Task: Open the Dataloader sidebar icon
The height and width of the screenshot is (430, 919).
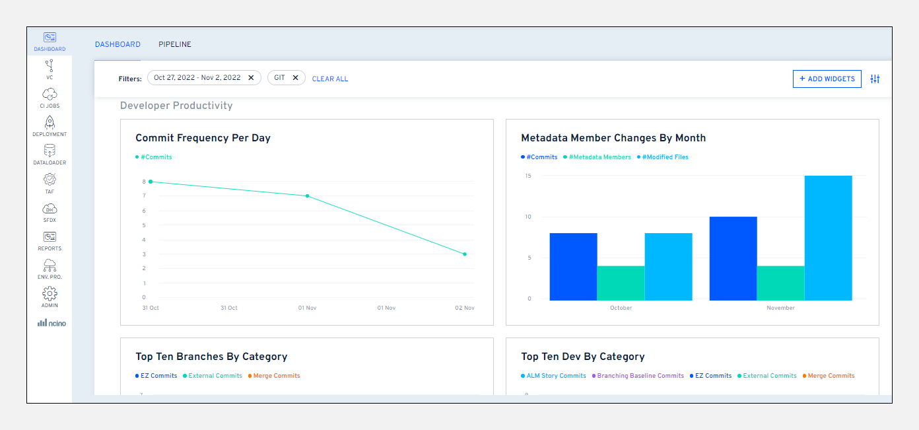Action: pyautogui.click(x=50, y=151)
